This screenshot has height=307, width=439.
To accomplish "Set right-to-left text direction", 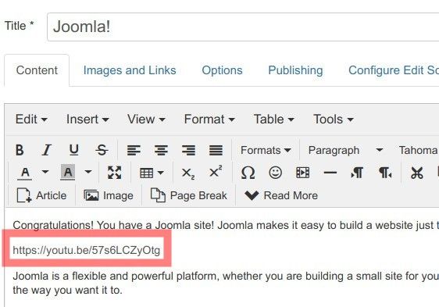I will click(x=385, y=173).
